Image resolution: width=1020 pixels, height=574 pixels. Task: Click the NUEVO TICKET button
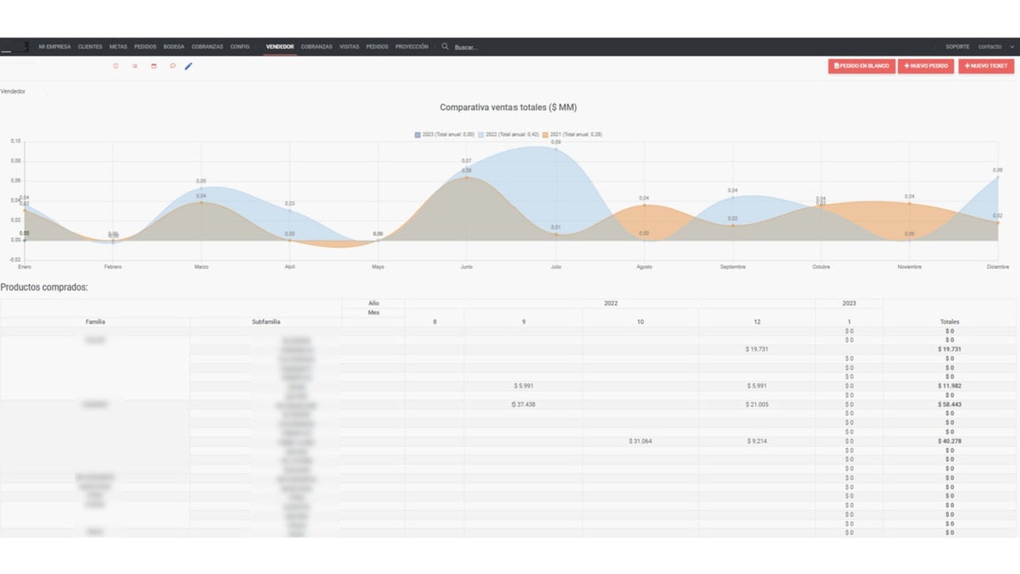987,66
